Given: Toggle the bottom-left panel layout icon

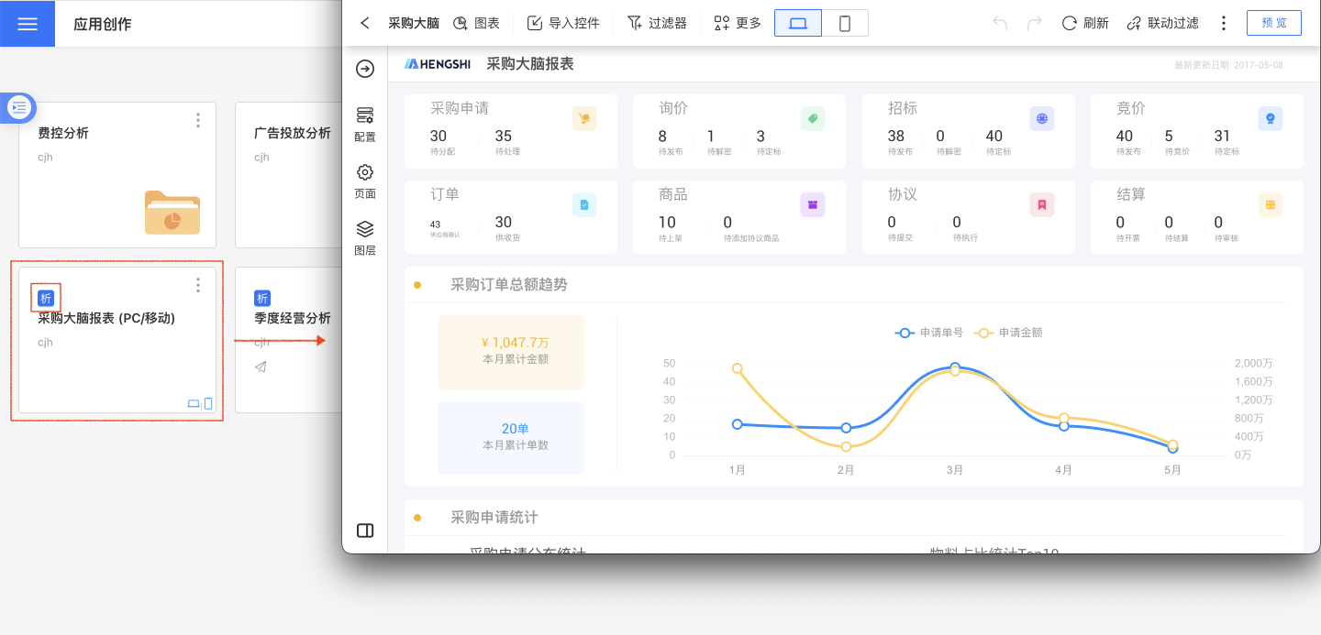Looking at the screenshot, I should click(365, 531).
